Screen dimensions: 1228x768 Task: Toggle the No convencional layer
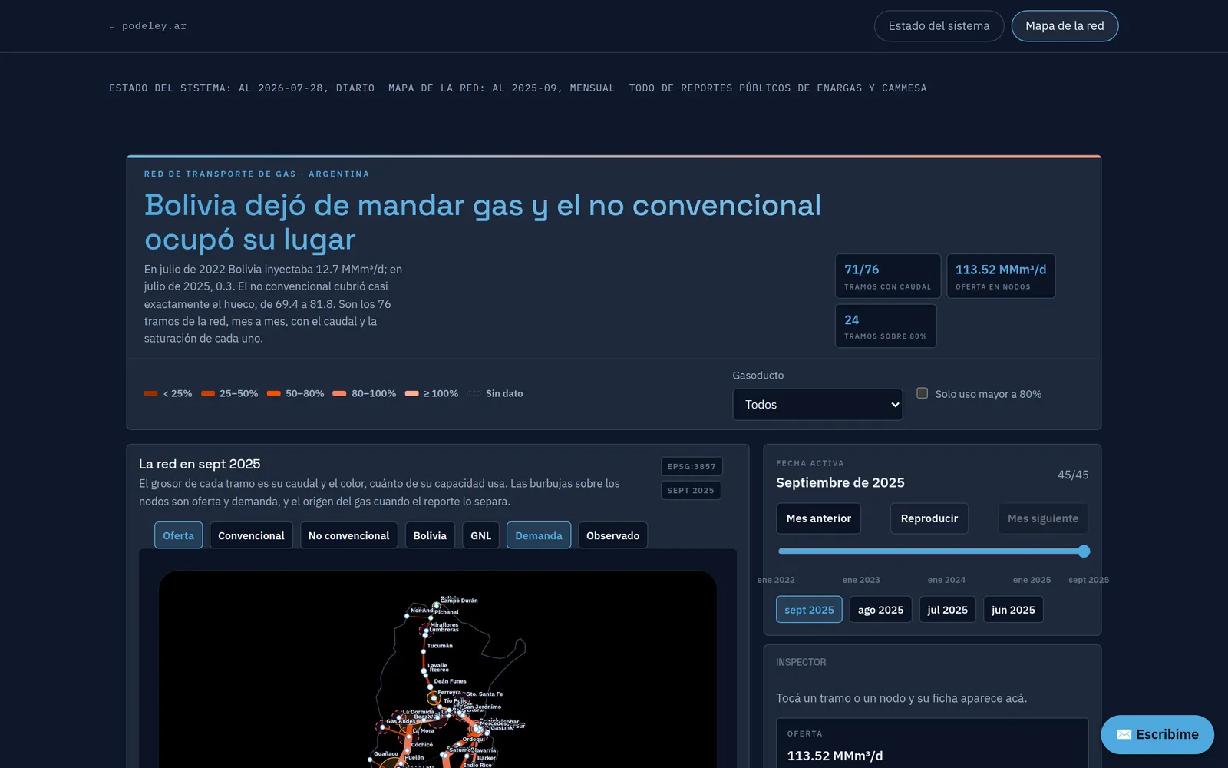point(348,535)
